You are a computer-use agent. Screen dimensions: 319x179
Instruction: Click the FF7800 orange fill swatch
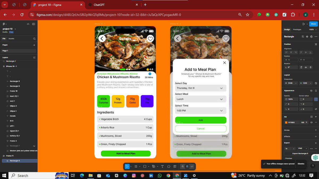[x=286, y=123]
